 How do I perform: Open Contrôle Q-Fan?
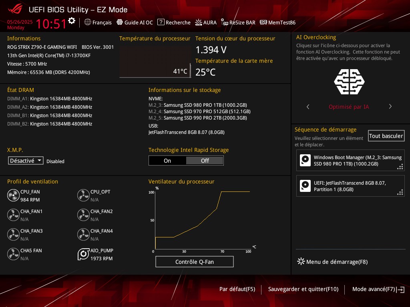click(x=195, y=261)
